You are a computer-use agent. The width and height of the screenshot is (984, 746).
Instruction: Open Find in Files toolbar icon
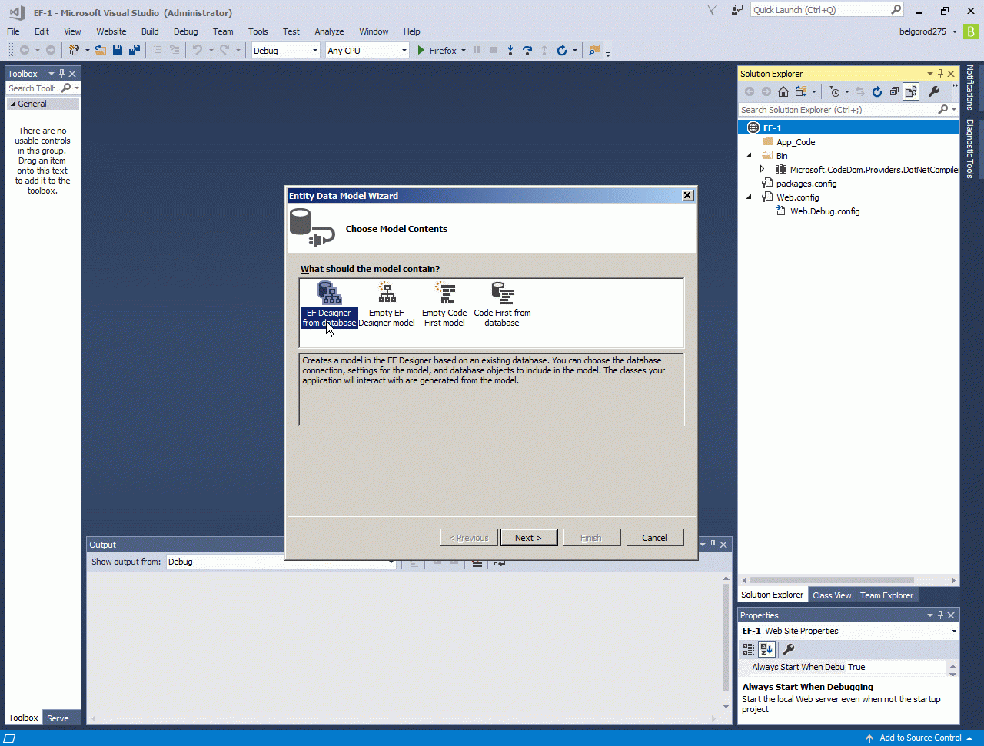593,50
